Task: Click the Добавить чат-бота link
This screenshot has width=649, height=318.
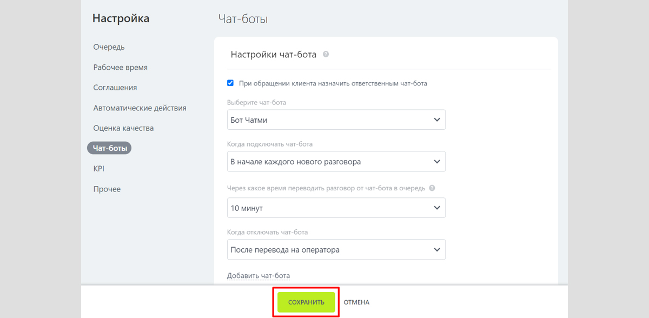Action: [259, 276]
